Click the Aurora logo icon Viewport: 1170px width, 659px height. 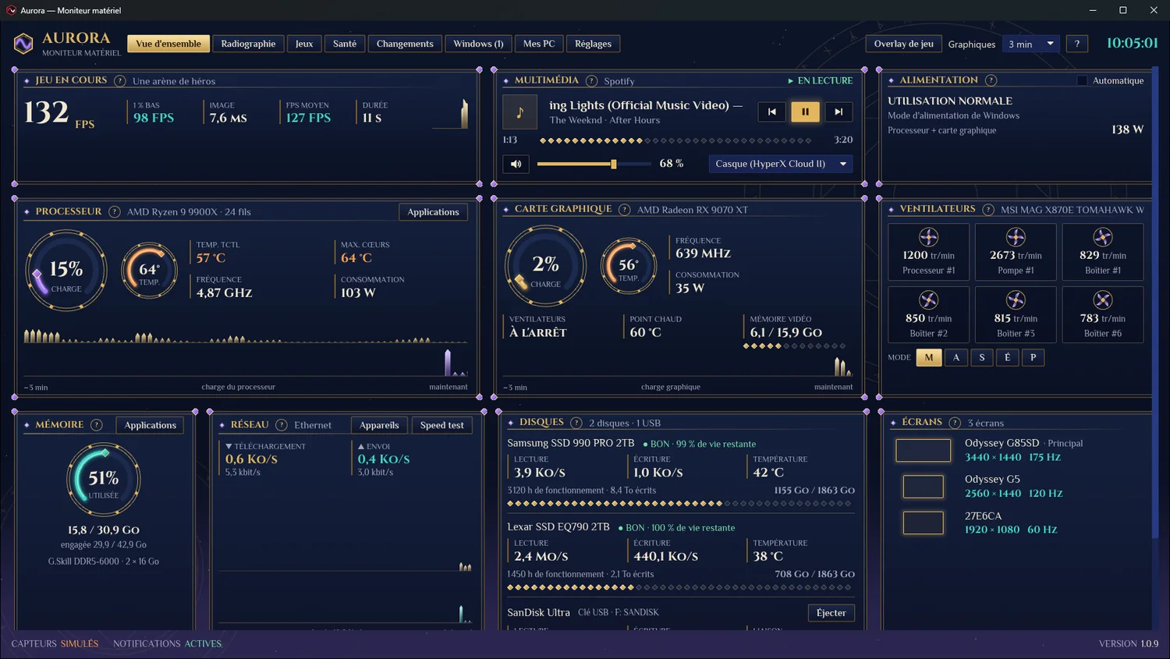tap(23, 43)
